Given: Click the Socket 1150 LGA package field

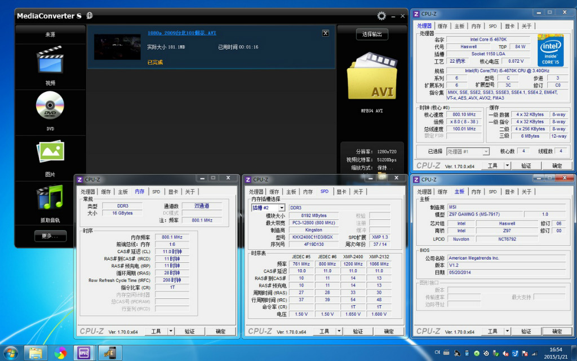Looking at the screenshot, I should [x=488, y=54].
